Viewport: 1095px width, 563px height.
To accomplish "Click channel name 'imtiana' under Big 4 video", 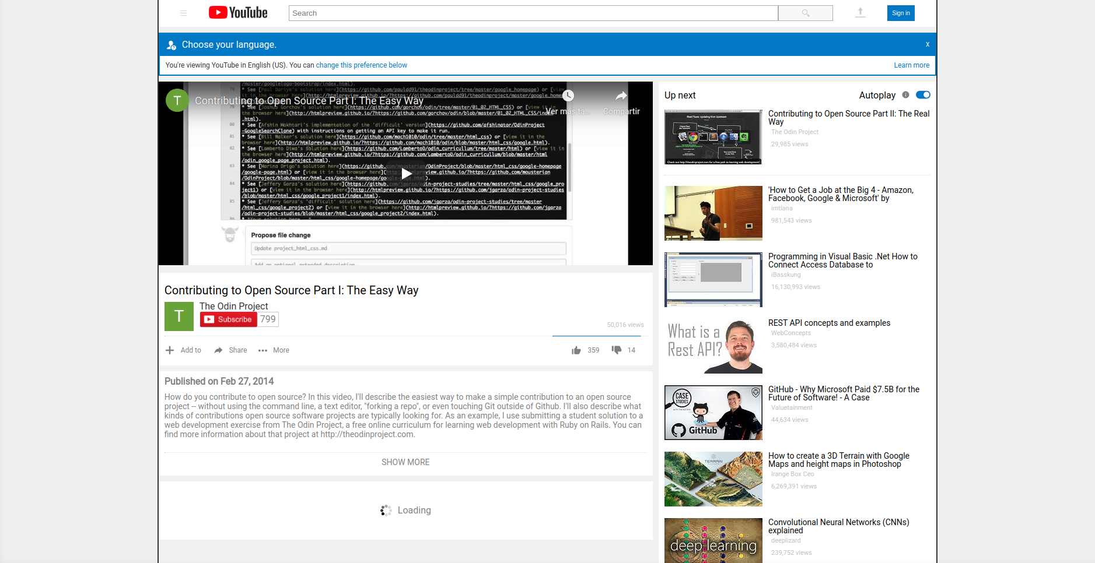I will (x=782, y=208).
